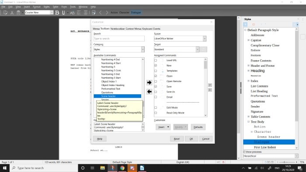Open the font name dropdown
This screenshot has height=172, width=306.
tap(52, 13)
